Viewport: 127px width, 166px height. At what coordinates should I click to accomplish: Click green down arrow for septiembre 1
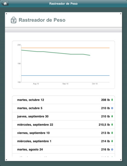[112, 141]
